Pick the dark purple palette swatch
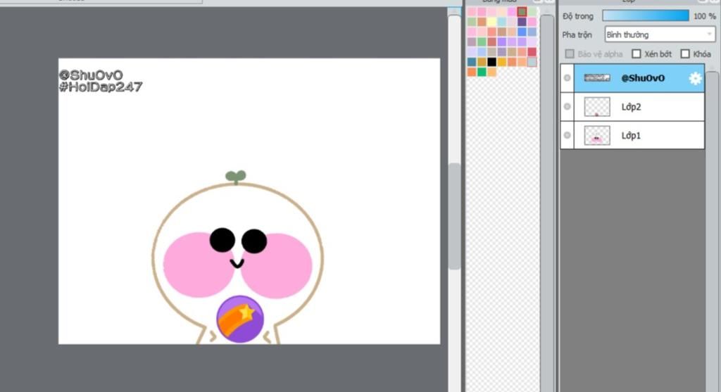 (x=522, y=22)
